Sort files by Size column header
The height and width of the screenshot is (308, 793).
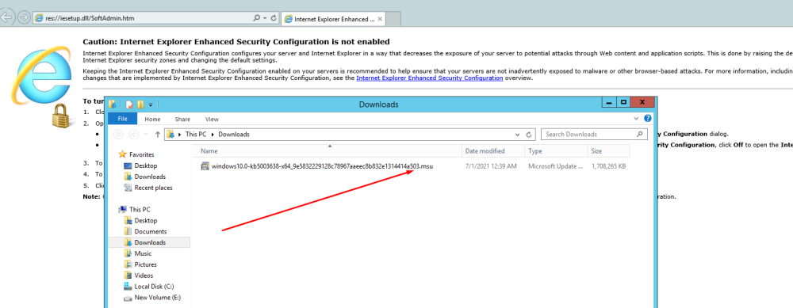point(608,151)
